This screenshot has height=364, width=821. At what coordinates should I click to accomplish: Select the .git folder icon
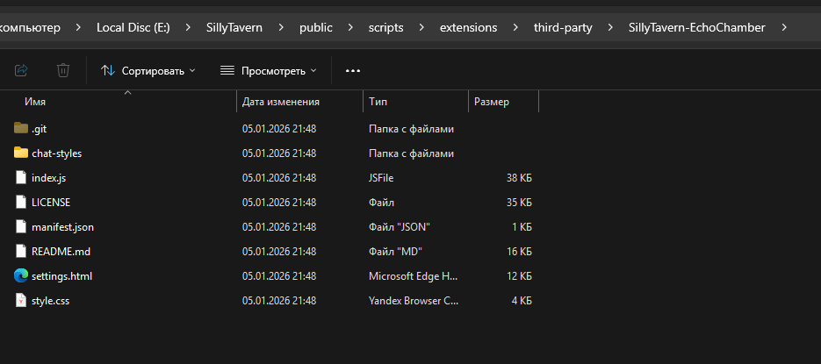point(22,128)
